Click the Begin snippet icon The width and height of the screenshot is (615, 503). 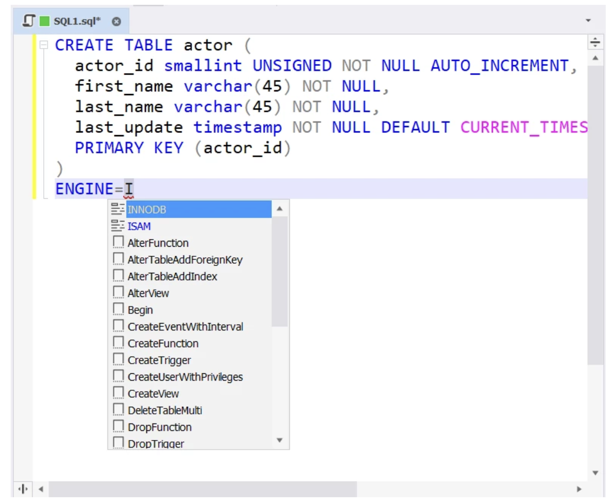tap(118, 309)
